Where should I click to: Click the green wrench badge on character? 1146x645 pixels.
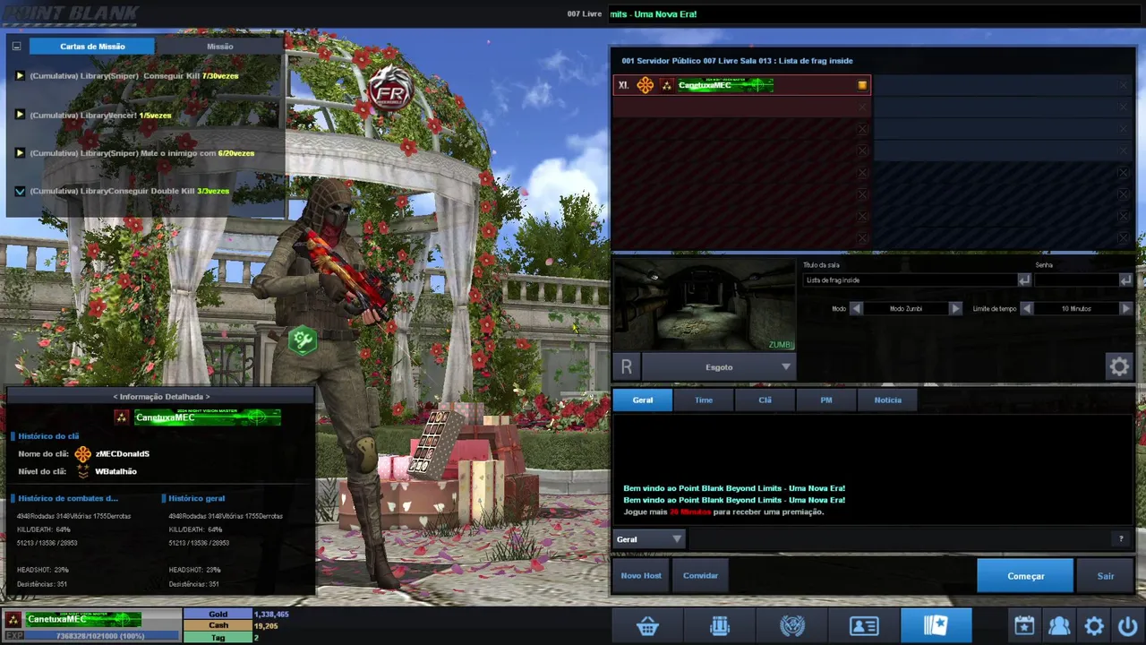(303, 340)
